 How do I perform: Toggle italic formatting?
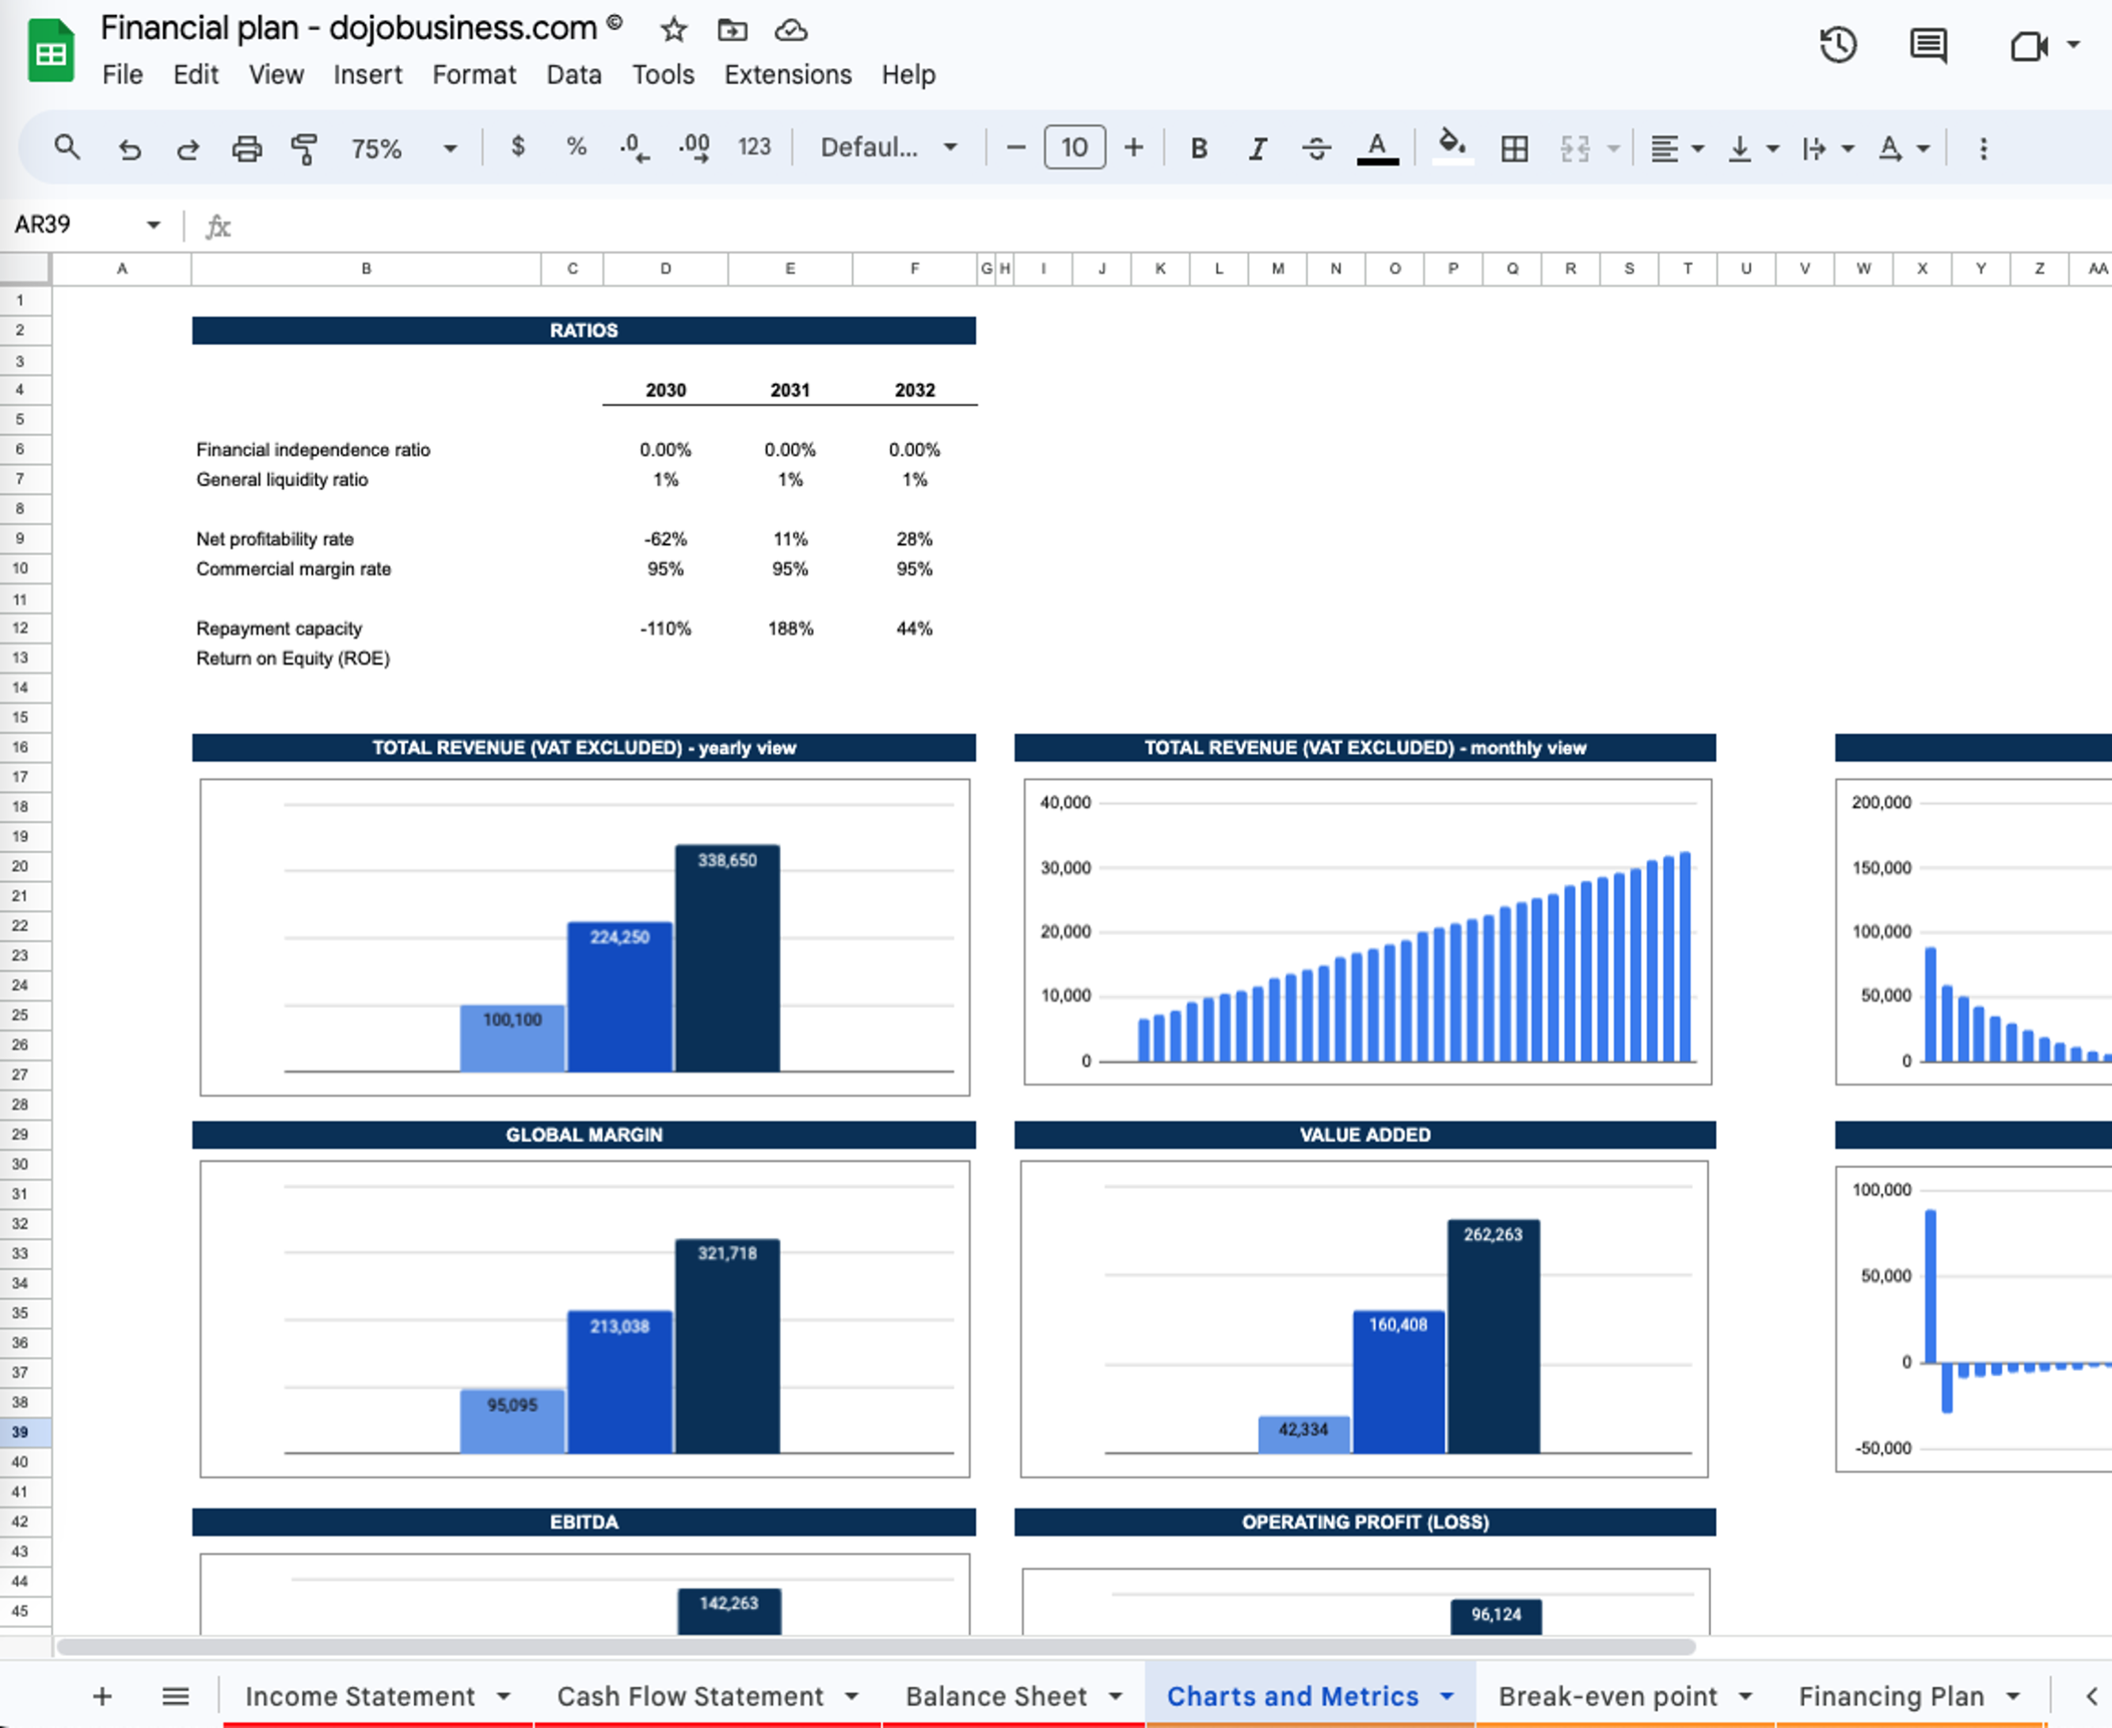(1257, 147)
